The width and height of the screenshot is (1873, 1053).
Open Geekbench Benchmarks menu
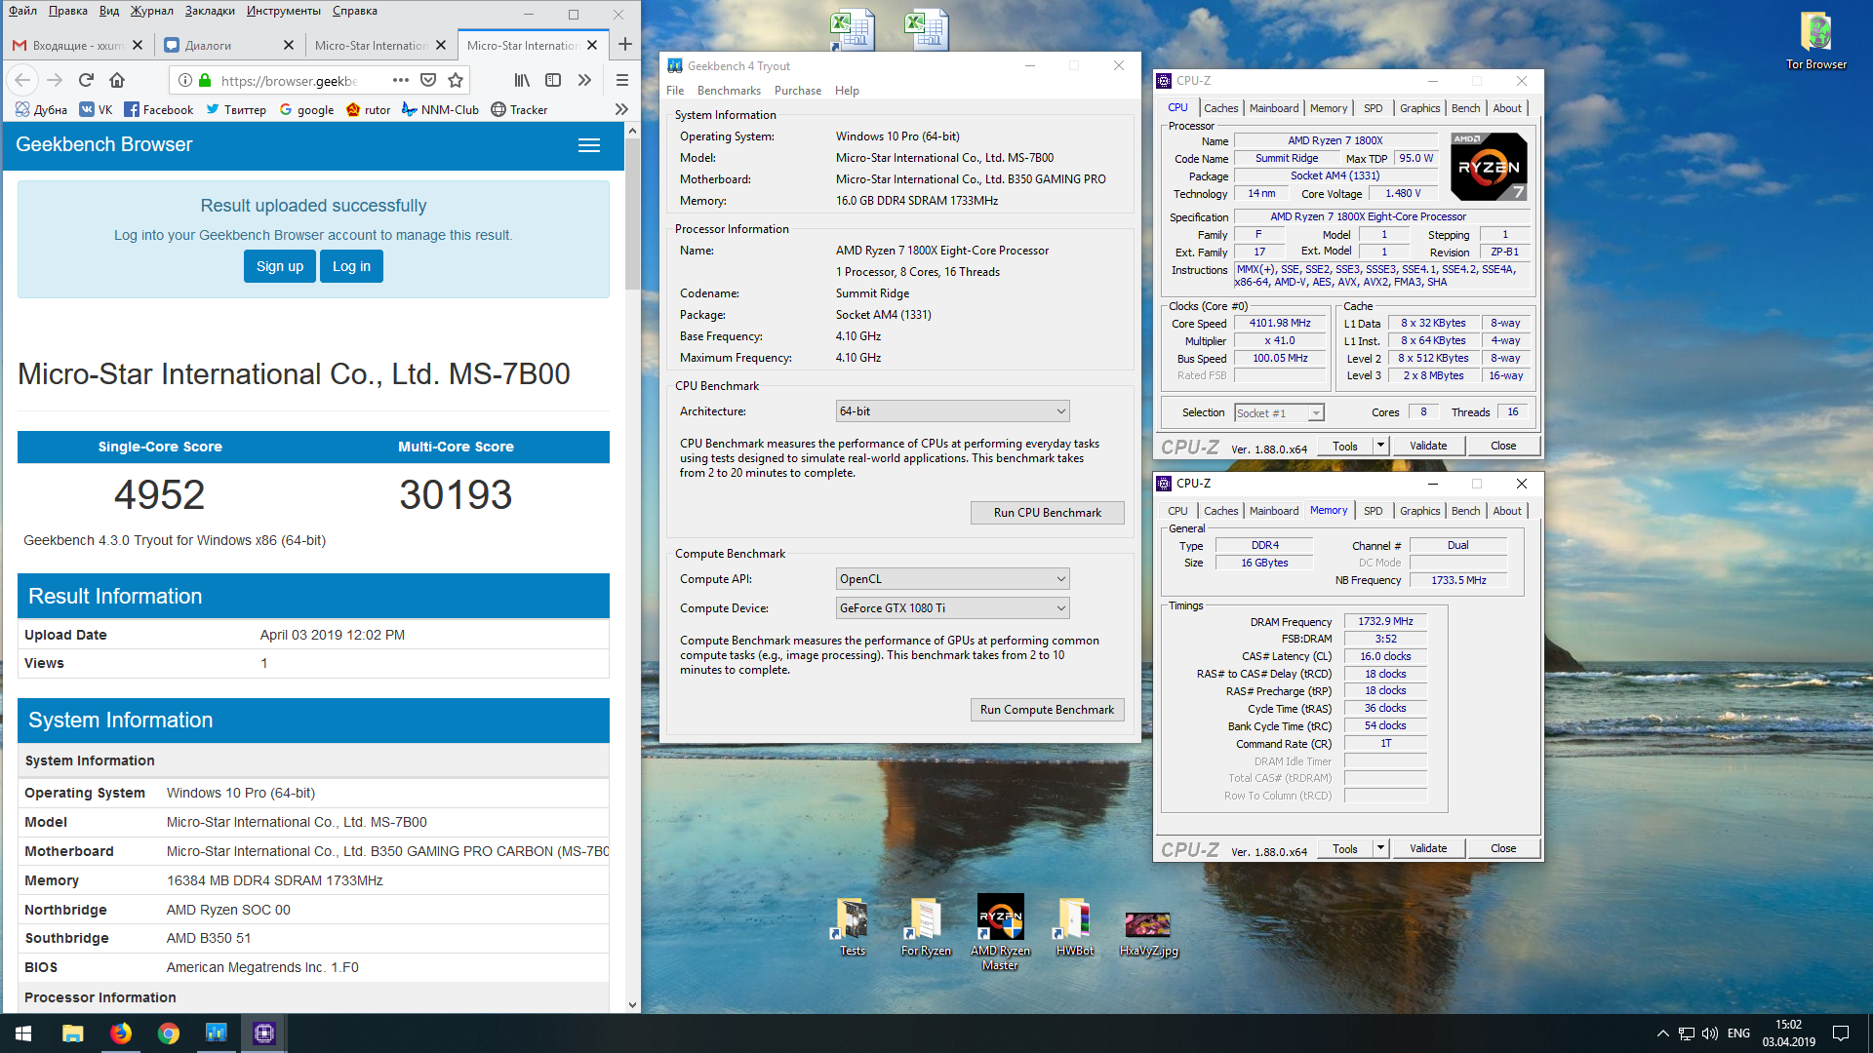[x=729, y=91]
